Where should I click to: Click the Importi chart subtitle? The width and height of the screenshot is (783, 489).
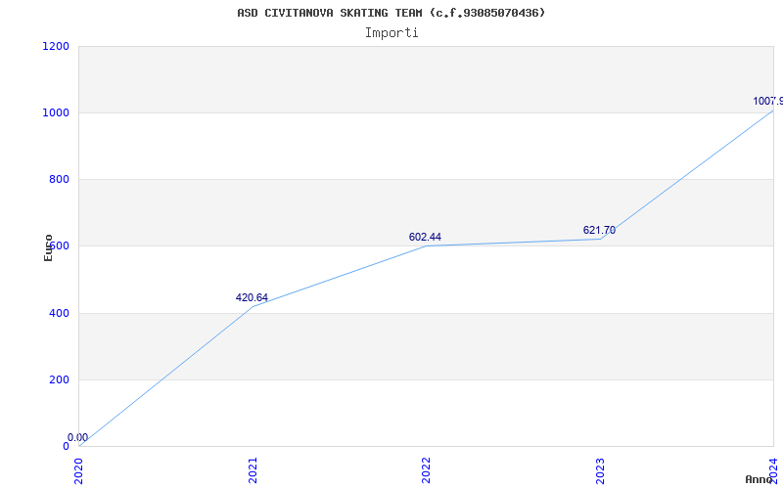click(391, 32)
